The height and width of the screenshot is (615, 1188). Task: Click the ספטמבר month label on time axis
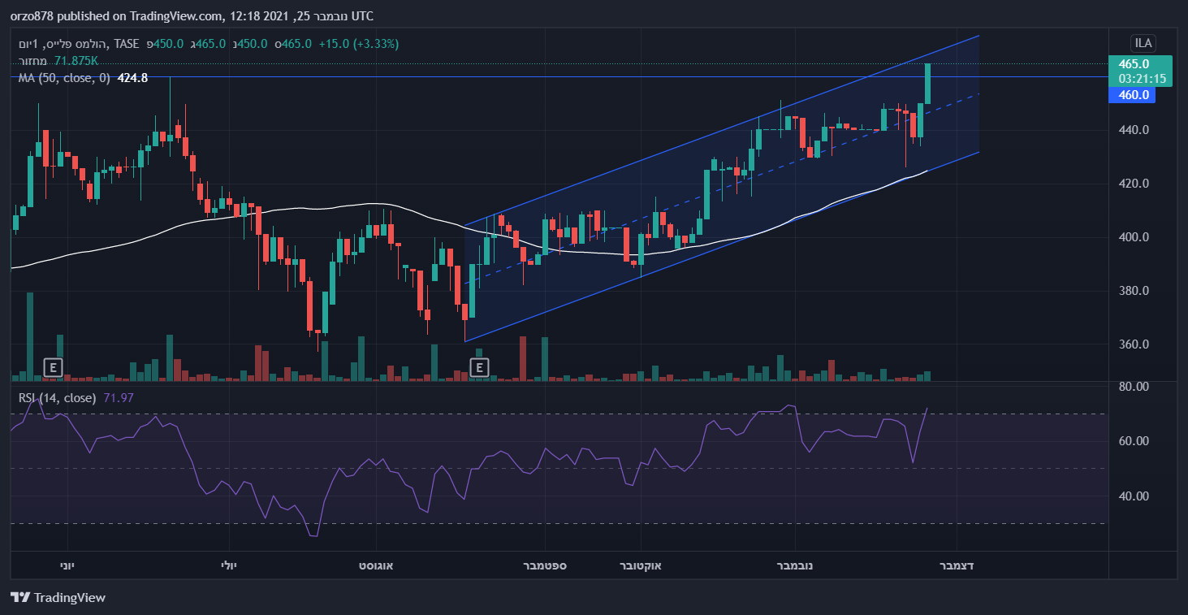click(x=546, y=565)
